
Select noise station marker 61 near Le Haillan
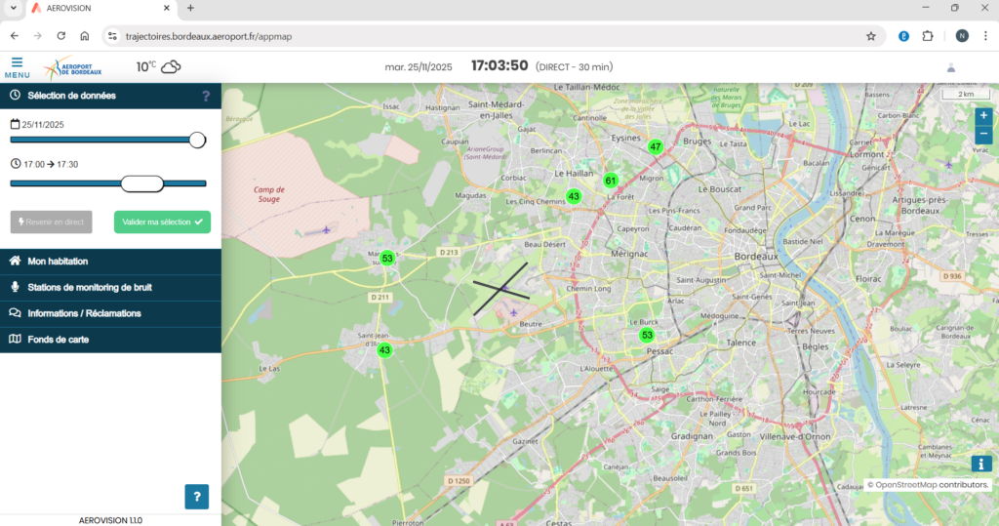[x=611, y=181]
